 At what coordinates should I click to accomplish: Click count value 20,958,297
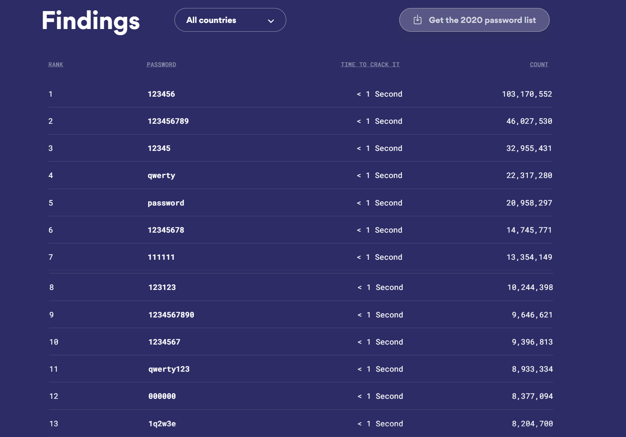529,203
